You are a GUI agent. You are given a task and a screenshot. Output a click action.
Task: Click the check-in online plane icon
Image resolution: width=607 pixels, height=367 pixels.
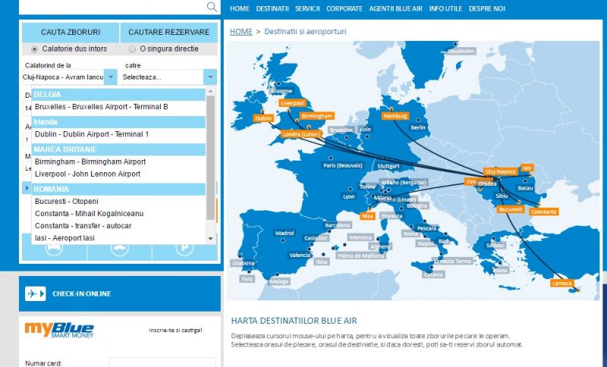pos(35,293)
